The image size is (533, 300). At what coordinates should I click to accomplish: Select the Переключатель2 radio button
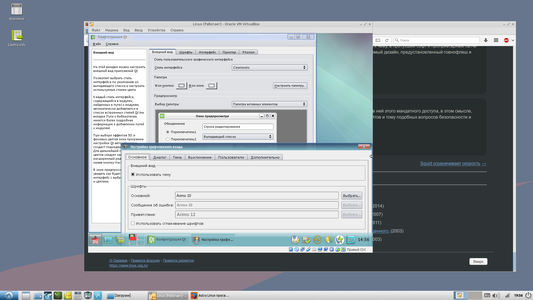click(168, 139)
